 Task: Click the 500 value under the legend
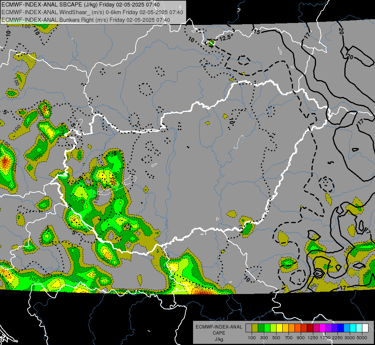click(276, 338)
